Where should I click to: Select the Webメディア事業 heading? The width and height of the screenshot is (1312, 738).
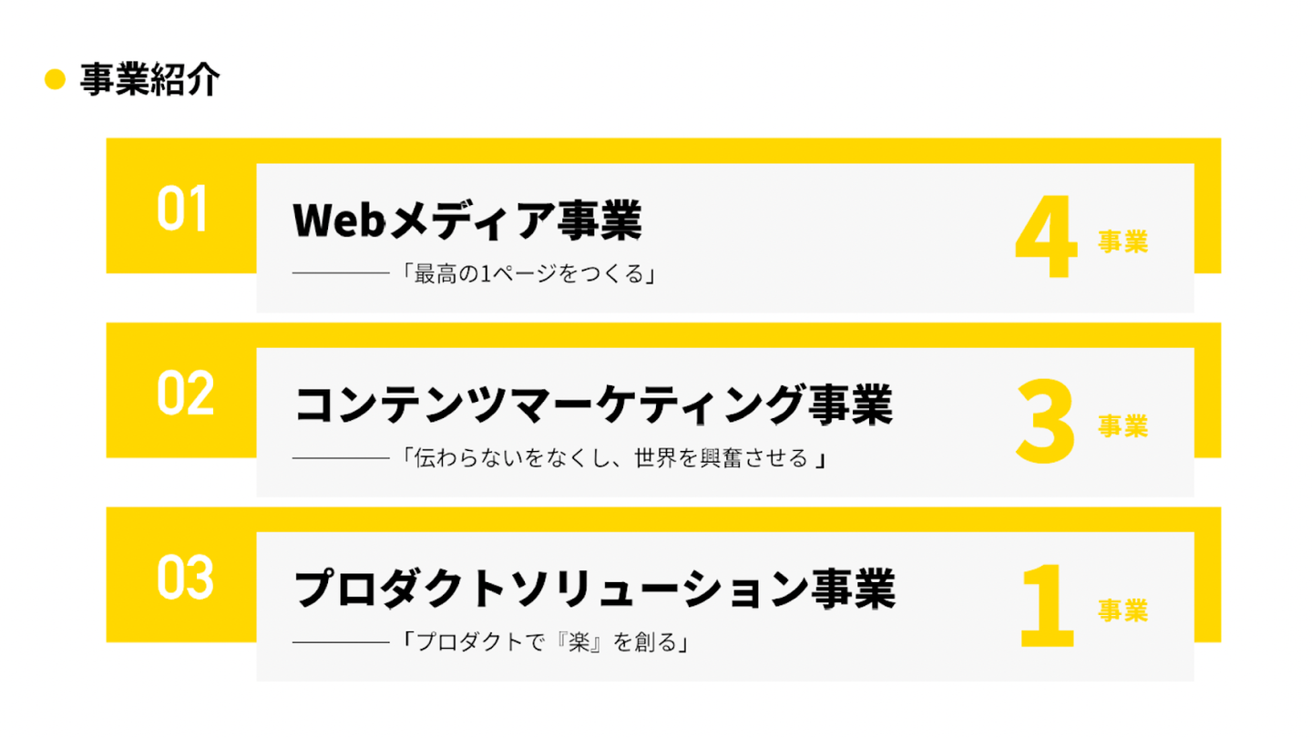click(467, 220)
